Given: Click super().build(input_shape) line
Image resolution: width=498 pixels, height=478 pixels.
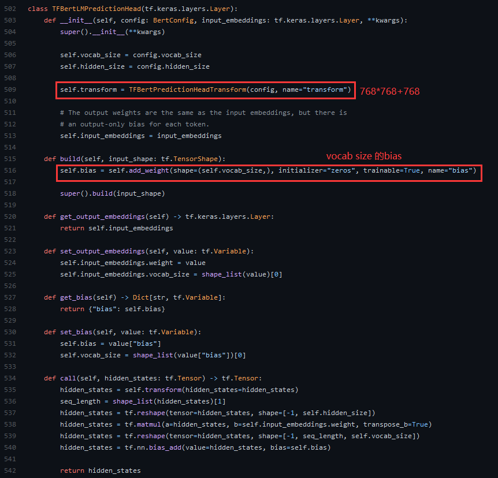Looking at the screenshot, I should (x=113, y=193).
